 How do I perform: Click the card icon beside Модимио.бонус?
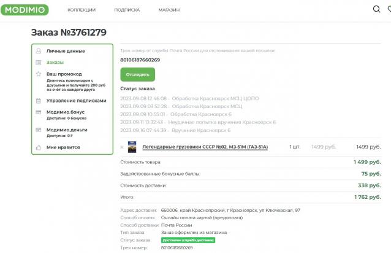coord(39,112)
